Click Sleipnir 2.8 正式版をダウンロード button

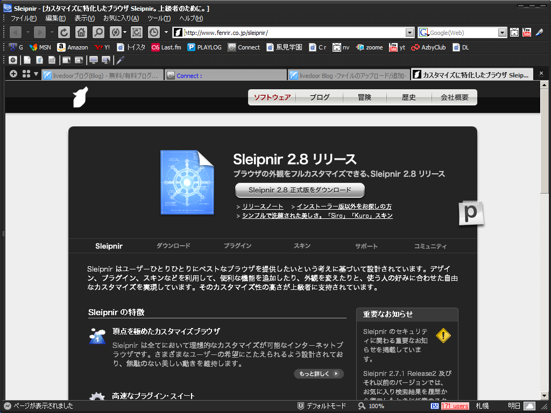pos(300,190)
